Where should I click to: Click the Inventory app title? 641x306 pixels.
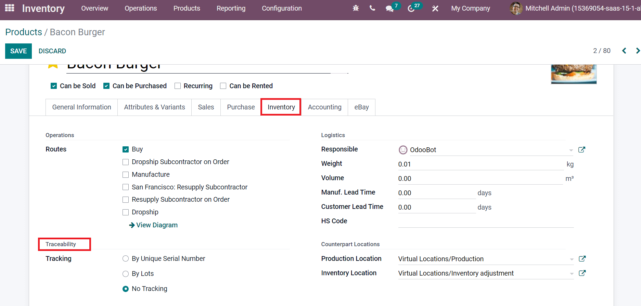43,8
